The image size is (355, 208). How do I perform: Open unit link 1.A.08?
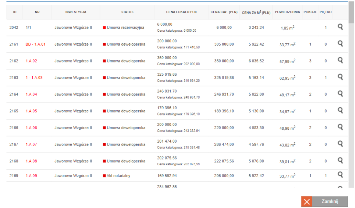tap(31, 161)
